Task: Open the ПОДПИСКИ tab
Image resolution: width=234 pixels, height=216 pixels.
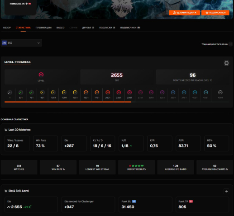Action: (107, 28)
